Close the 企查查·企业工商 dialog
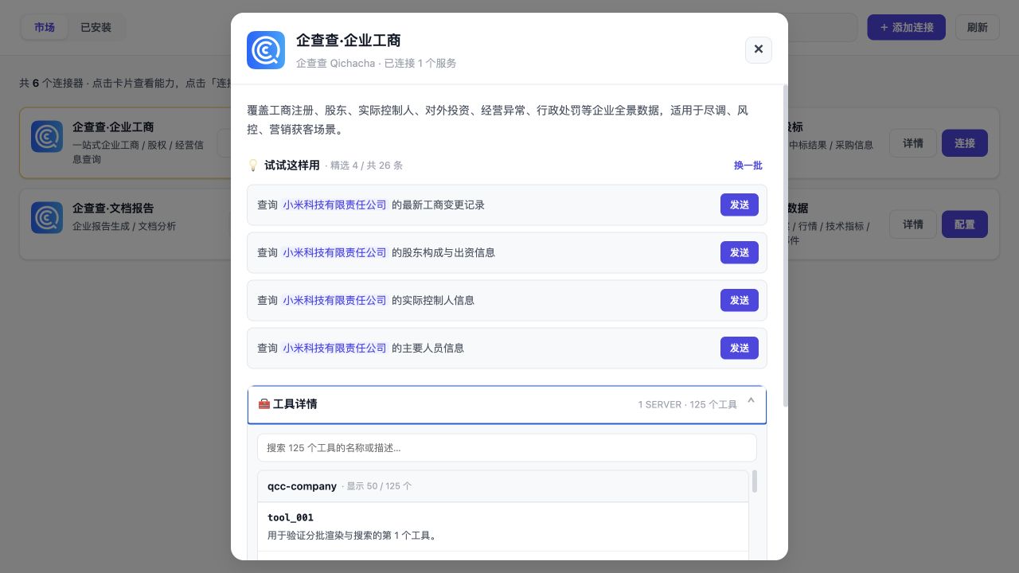Screen dimensions: 1019x573 pyautogui.click(x=759, y=49)
